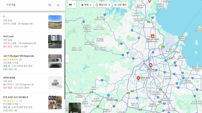
Task: Open the FIX AND GO MOBILE listing
Action: click(32, 103)
